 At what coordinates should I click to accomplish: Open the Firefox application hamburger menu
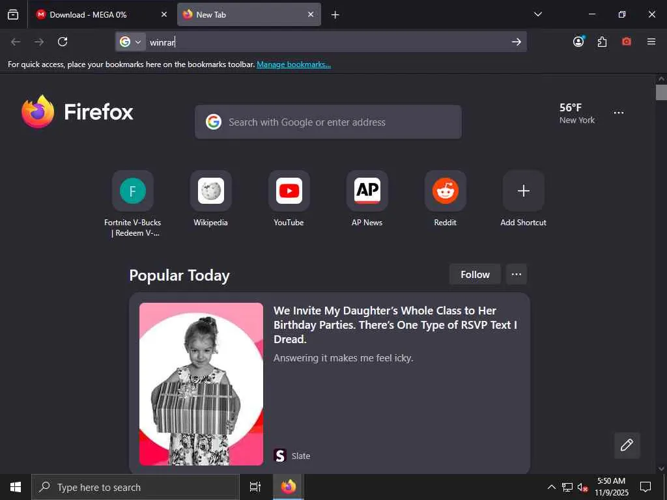pyautogui.click(x=651, y=42)
